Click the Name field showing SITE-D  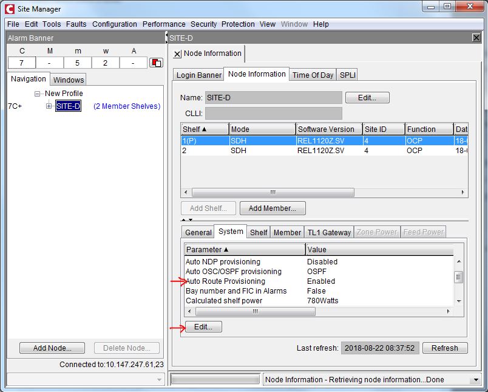coord(274,97)
